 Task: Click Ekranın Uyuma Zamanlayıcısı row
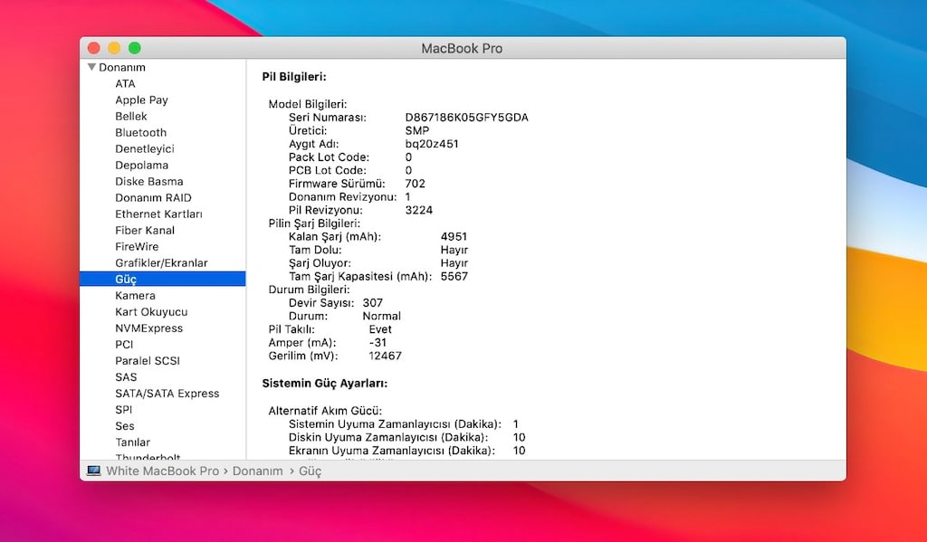coord(406,451)
